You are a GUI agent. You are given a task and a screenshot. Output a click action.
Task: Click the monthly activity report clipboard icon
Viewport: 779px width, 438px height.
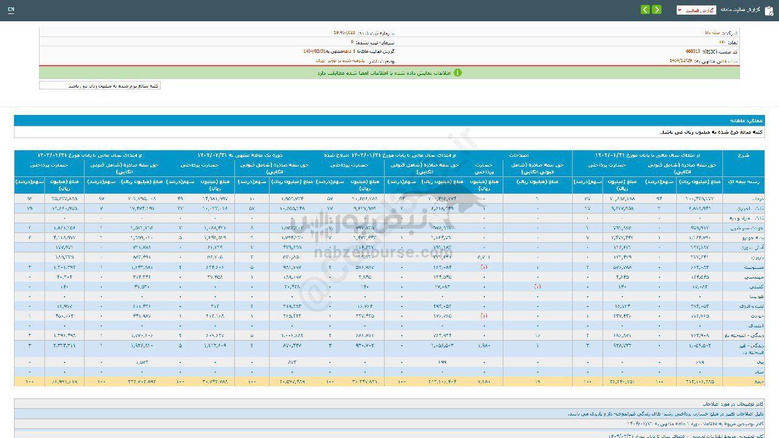coord(769,10)
